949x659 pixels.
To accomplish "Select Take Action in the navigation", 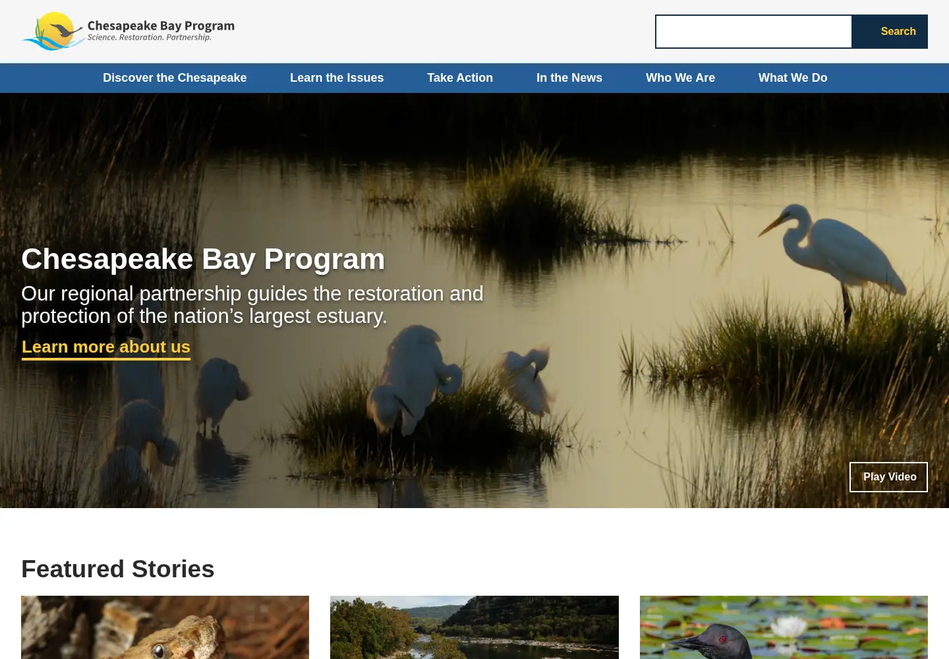I will click(x=460, y=78).
